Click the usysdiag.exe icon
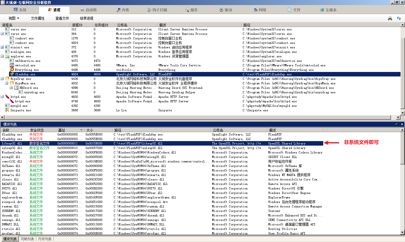Viewport: 405px width, 242px height. (x=21, y=92)
